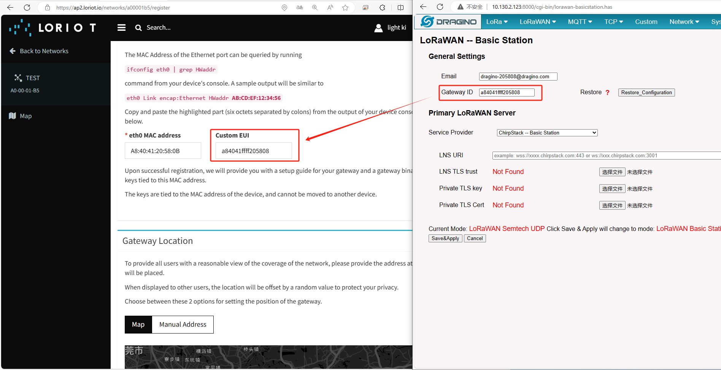Screen dimensions: 721x370
Task: Click the light ki username
Action: 397,27
